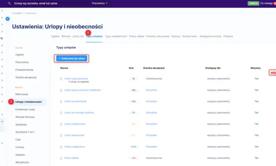Click the ZOW code badge

point(134,147)
